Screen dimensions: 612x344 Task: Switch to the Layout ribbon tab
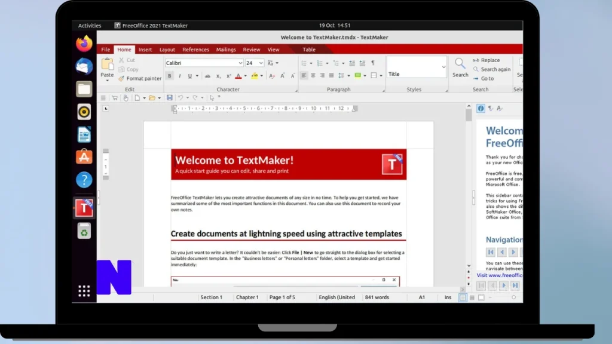click(x=167, y=50)
